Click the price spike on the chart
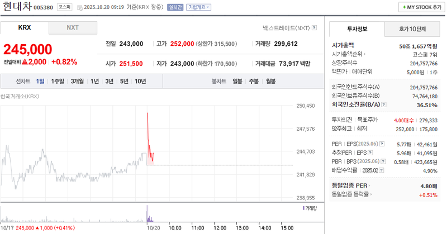This screenshot has height=234, width=447. point(147,114)
